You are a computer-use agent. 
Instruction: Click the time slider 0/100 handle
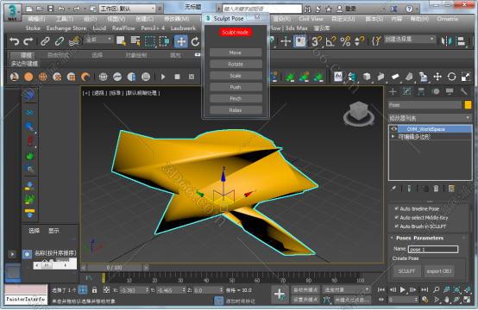[114, 268]
